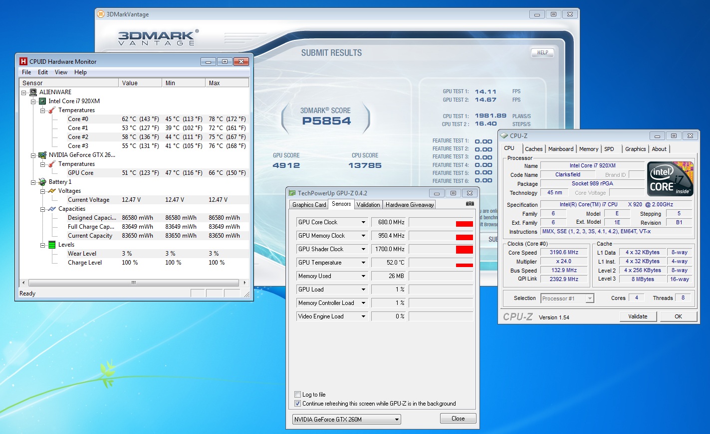The width and height of the screenshot is (710, 434).
Task: Switch to the Validation tab in GPU-Z
Action: pos(368,205)
